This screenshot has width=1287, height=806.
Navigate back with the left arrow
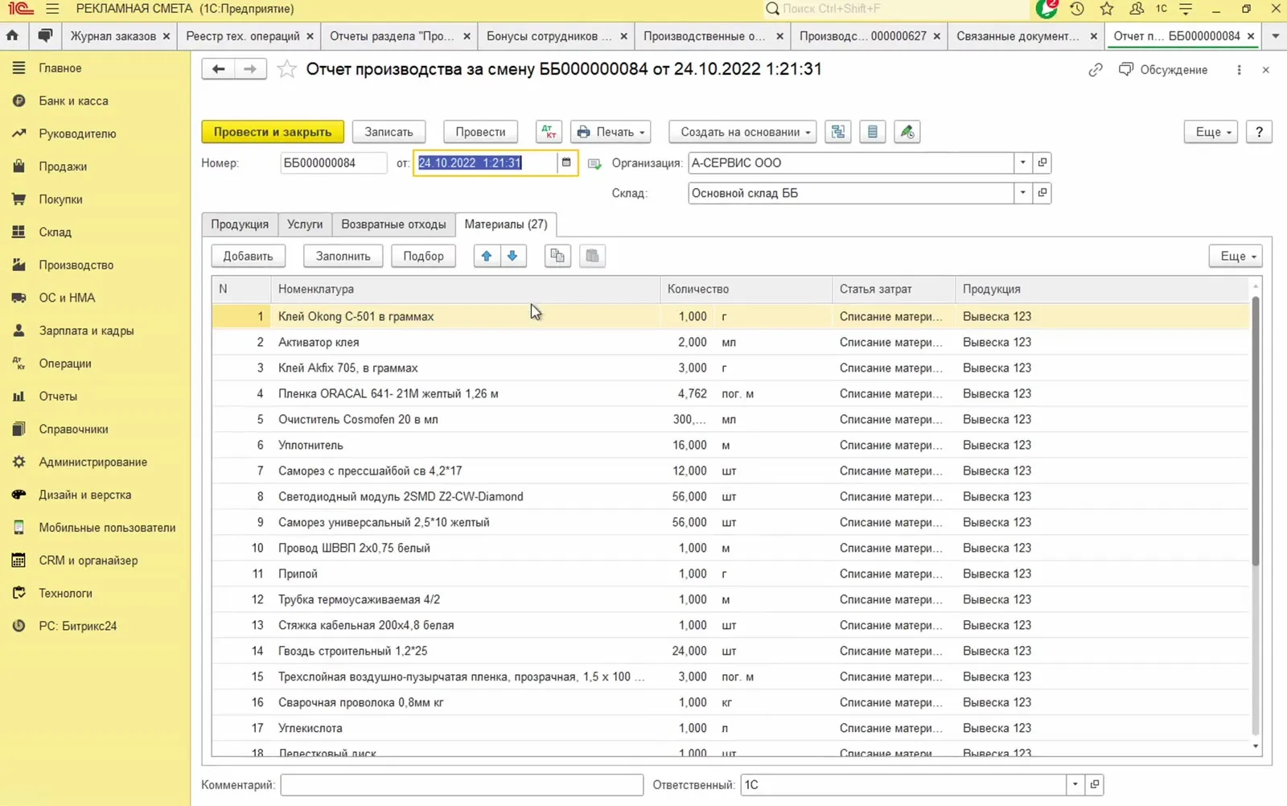coord(218,69)
